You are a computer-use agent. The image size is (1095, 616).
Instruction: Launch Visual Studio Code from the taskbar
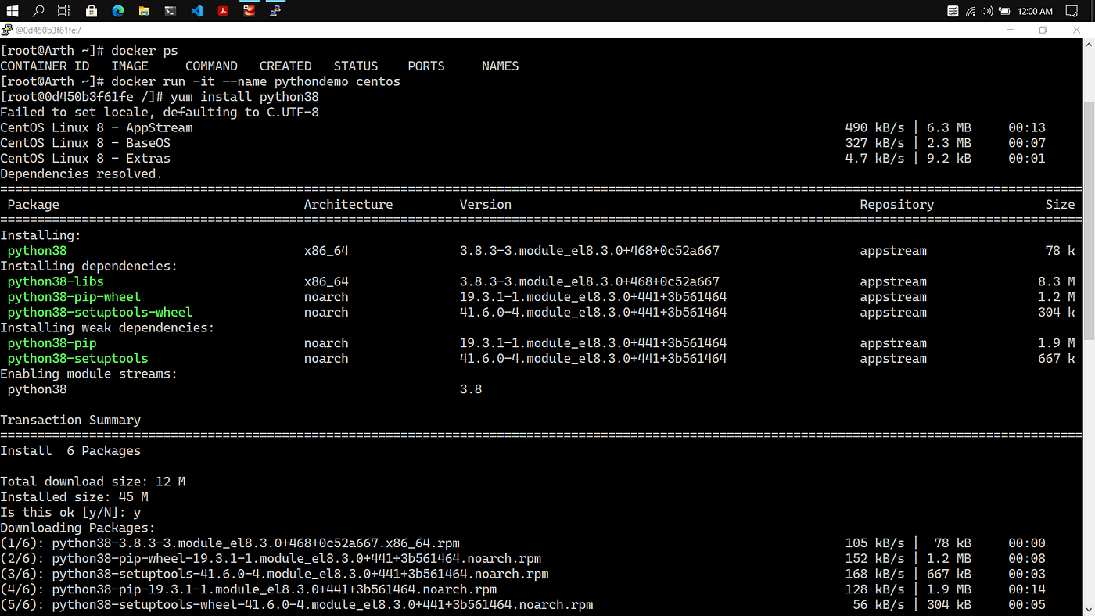coord(196,10)
